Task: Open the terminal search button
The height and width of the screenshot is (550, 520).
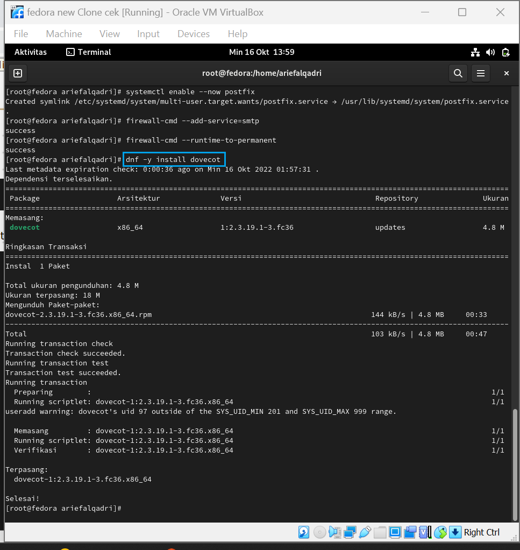Action: click(458, 73)
